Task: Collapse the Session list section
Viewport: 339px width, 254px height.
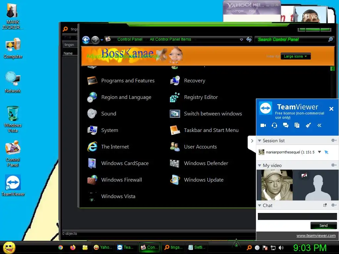Action: point(260,141)
